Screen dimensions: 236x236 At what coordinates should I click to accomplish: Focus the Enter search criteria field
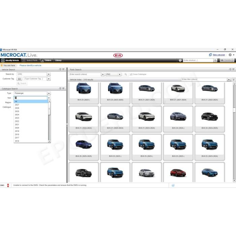pyautogui.click(x=85, y=75)
